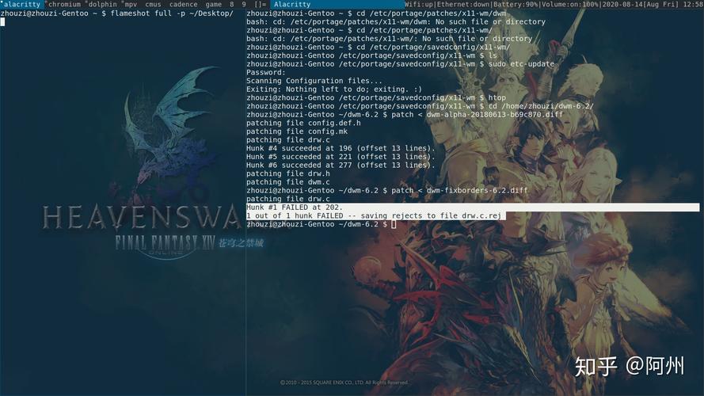Click 'patching file dwm.c' line
The width and height of the screenshot is (704, 396).
(x=287, y=182)
